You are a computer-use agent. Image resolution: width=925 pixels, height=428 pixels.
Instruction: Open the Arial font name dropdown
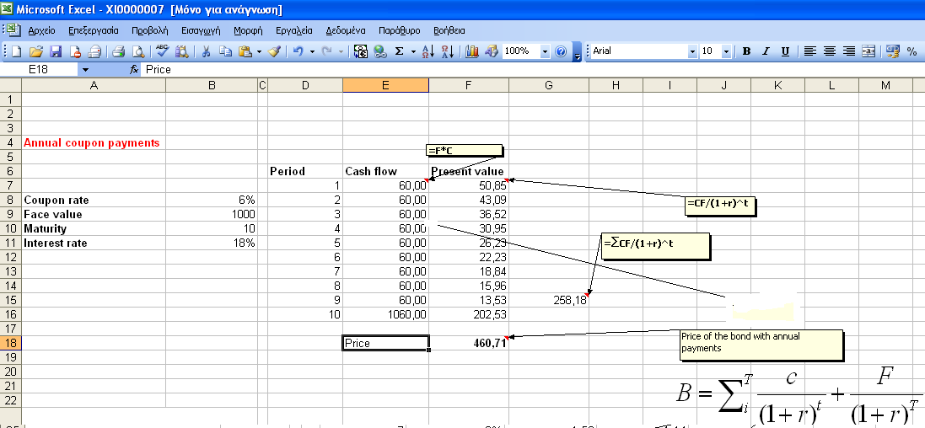[x=692, y=51]
